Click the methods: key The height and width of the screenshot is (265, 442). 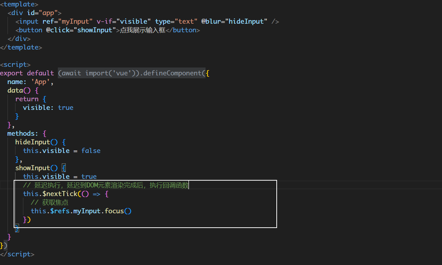23,134
